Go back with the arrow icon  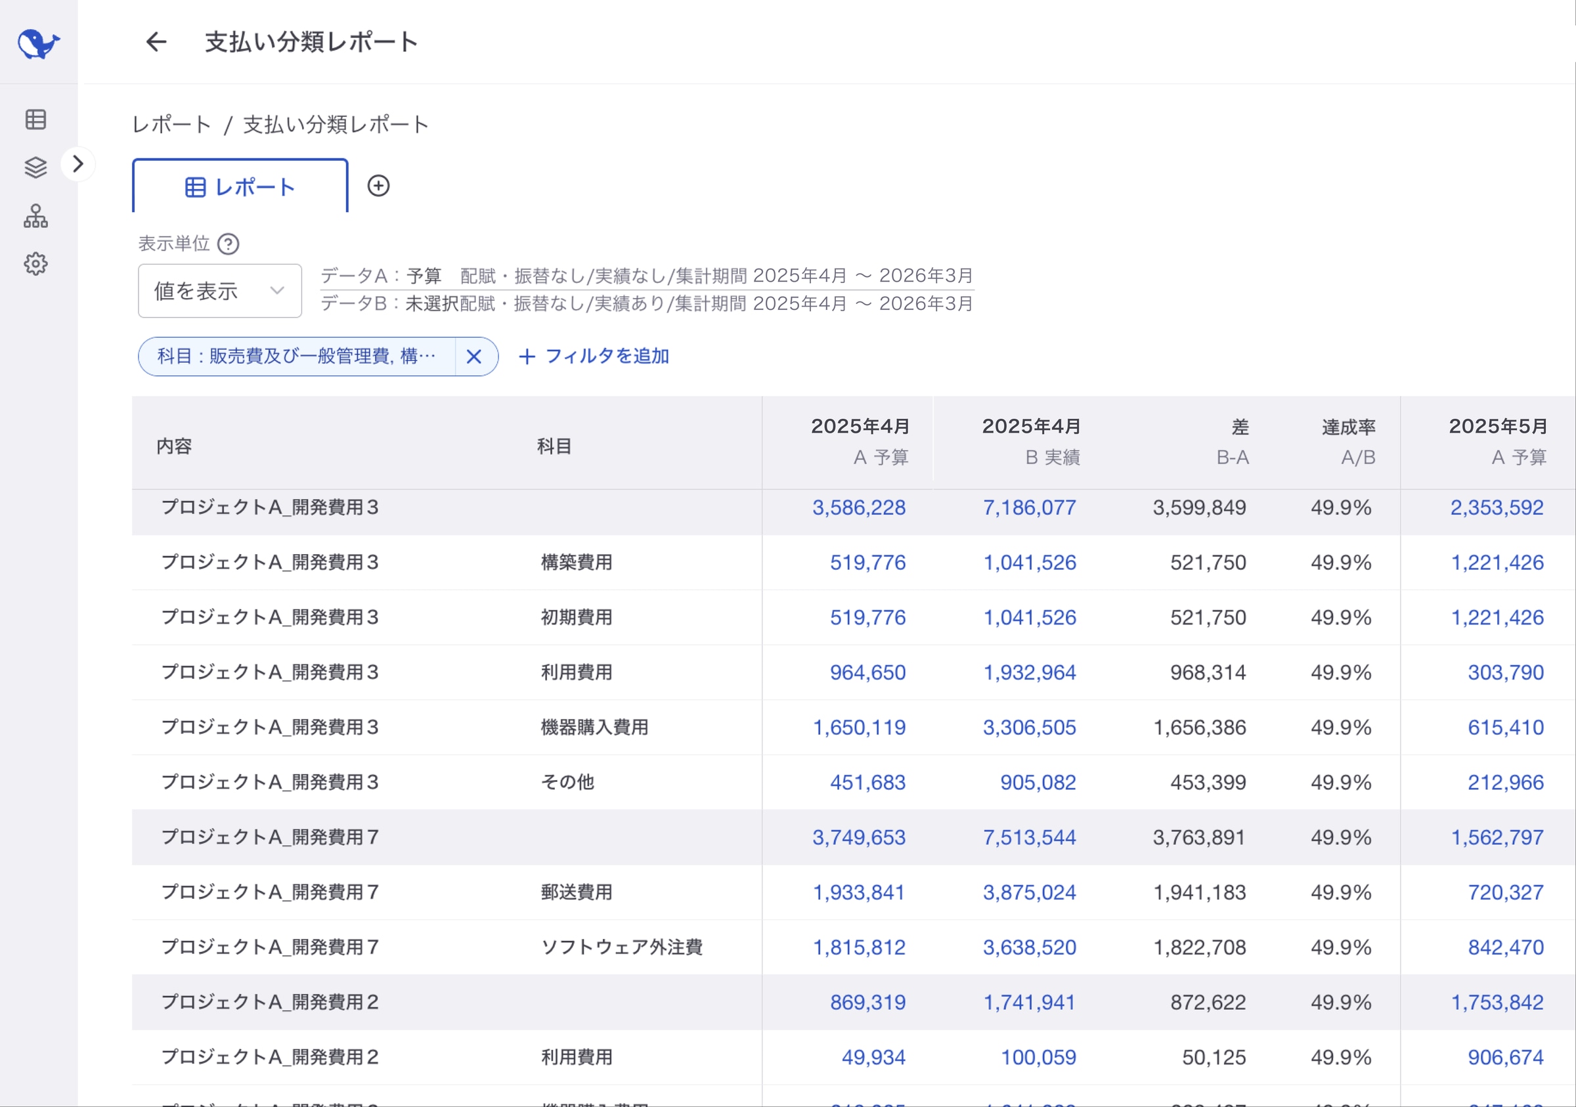click(x=156, y=43)
